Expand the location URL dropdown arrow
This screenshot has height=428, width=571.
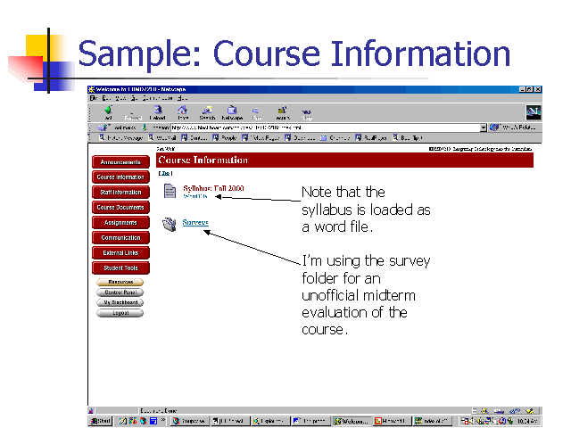point(483,128)
